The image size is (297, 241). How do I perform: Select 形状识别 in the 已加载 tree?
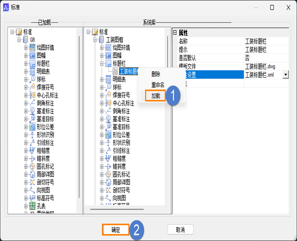click(46, 135)
